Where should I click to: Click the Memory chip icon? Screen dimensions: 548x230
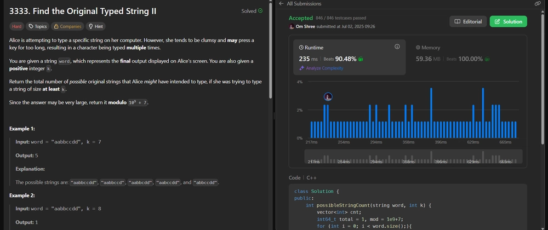(x=418, y=48)
